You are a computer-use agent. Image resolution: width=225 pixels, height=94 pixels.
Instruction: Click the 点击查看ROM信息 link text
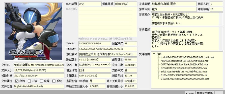coord(121,39)
